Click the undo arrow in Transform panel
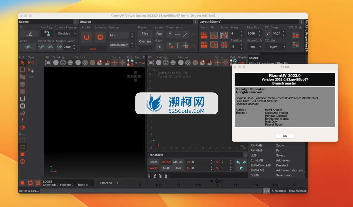353x207 pixels. pyautogui.click(x=238, y=162)
